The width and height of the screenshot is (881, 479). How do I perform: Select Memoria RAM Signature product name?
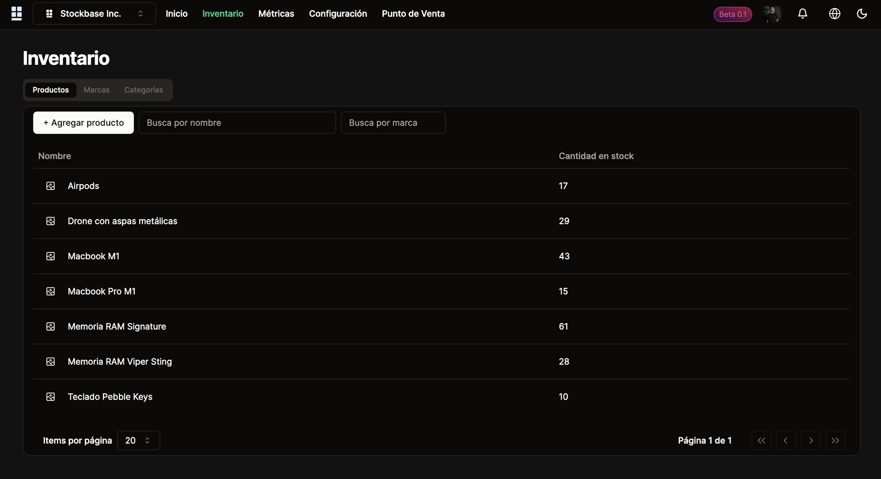(x=117, y=327)
